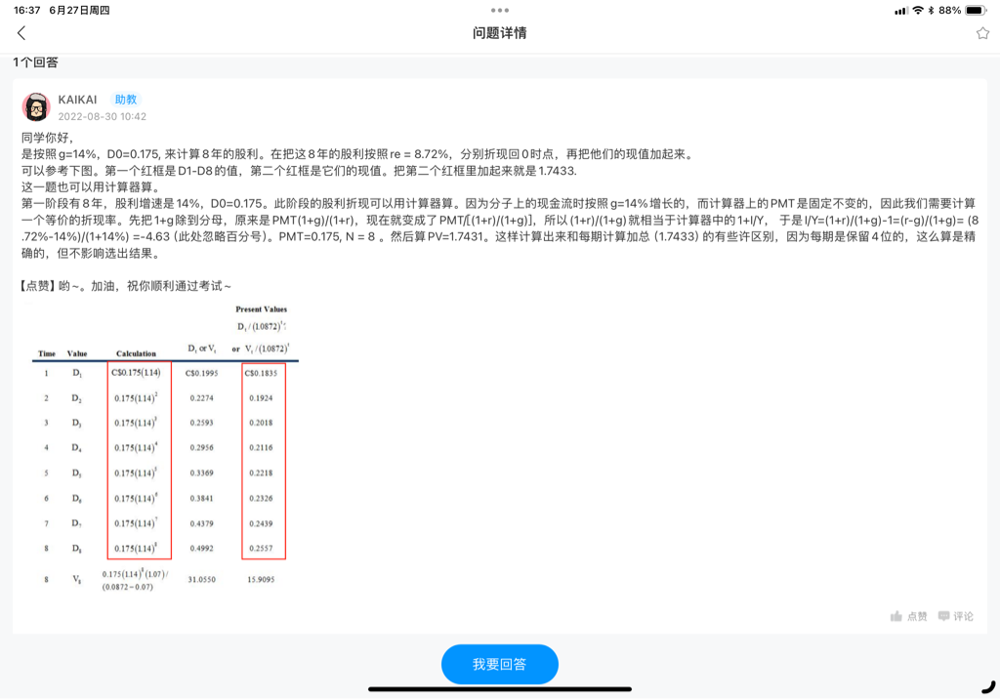Open comments via the 评论 icon
This screenshot has height=699, width=1000.
click(955, 616)
